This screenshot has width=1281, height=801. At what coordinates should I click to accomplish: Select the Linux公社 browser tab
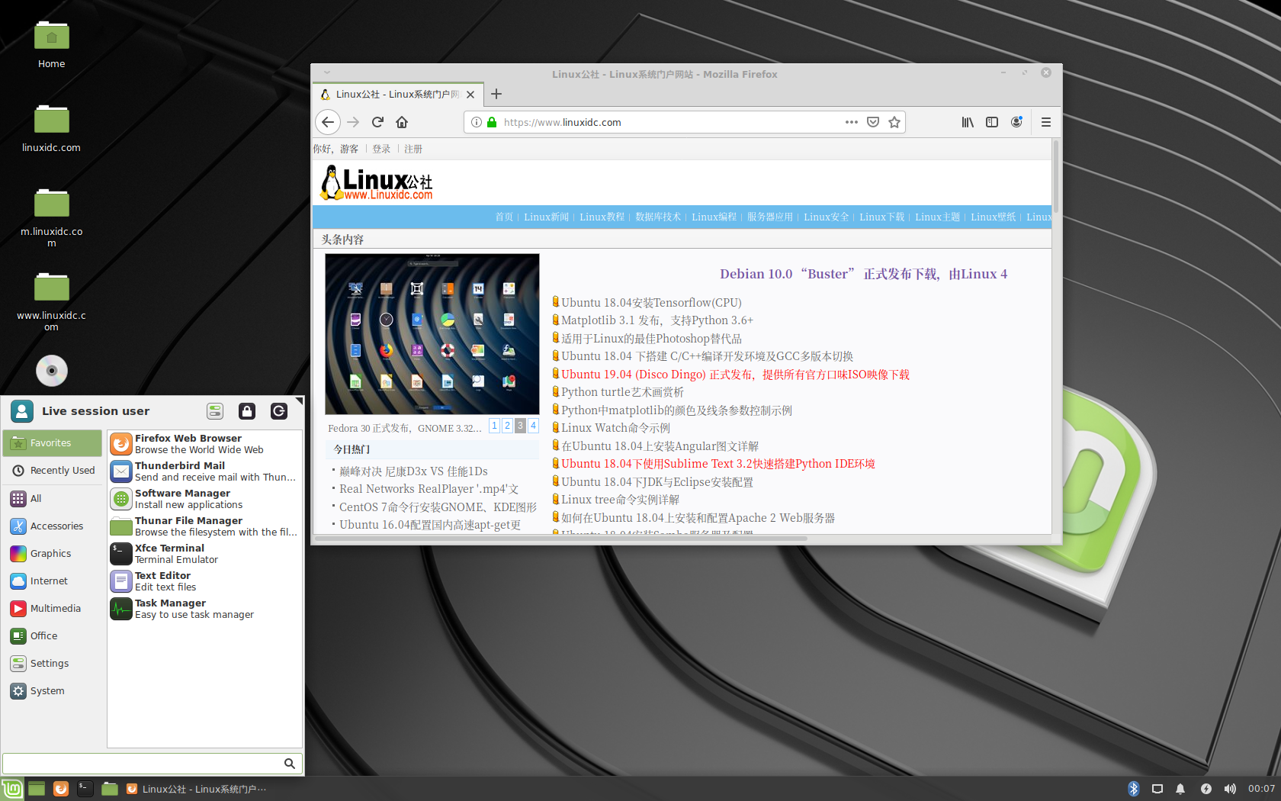pos(397,94)
